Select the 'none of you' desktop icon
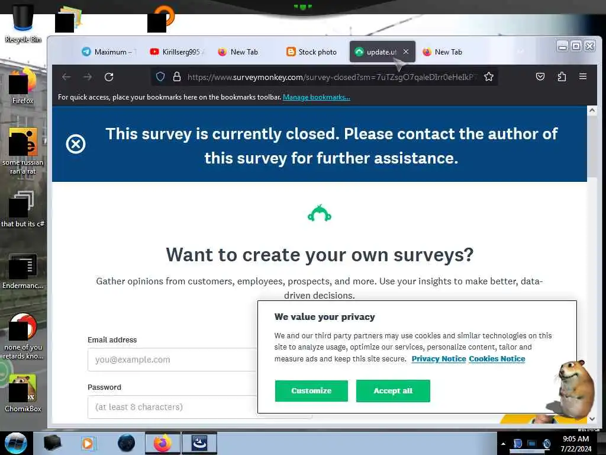The width and height of the screenshot is (606, 455). [22, 337]
